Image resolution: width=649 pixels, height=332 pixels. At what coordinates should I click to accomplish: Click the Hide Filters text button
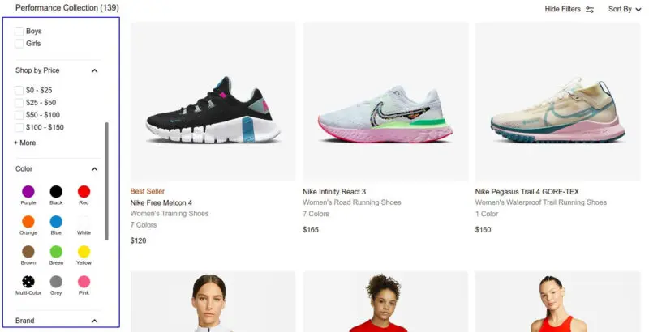pyautogui.click(x=562, y=9)
